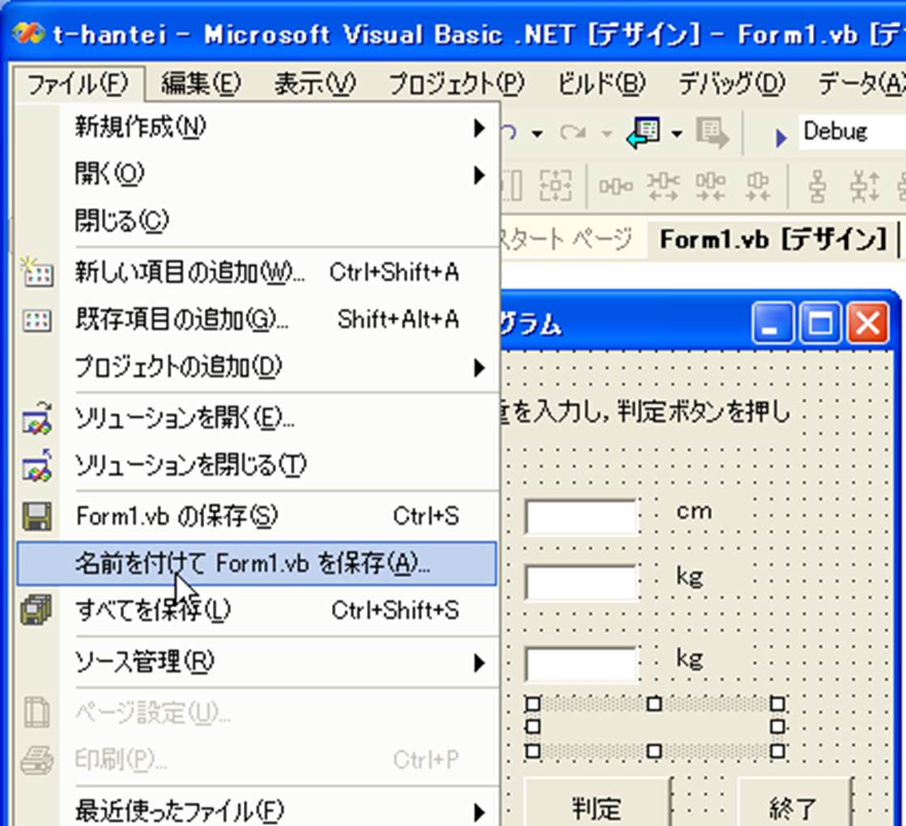Click the make horizontal spacing equal icon
This screenshot has height=826, width=906.
click(615, 186)
